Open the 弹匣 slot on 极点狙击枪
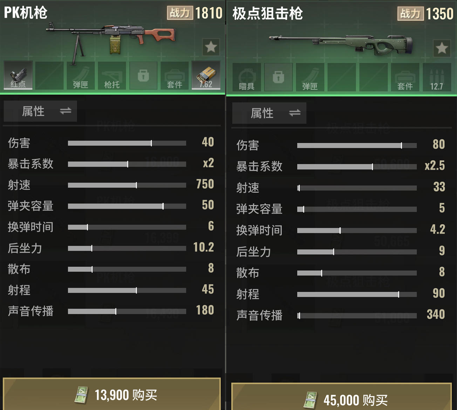 click(x=310, y=77)
